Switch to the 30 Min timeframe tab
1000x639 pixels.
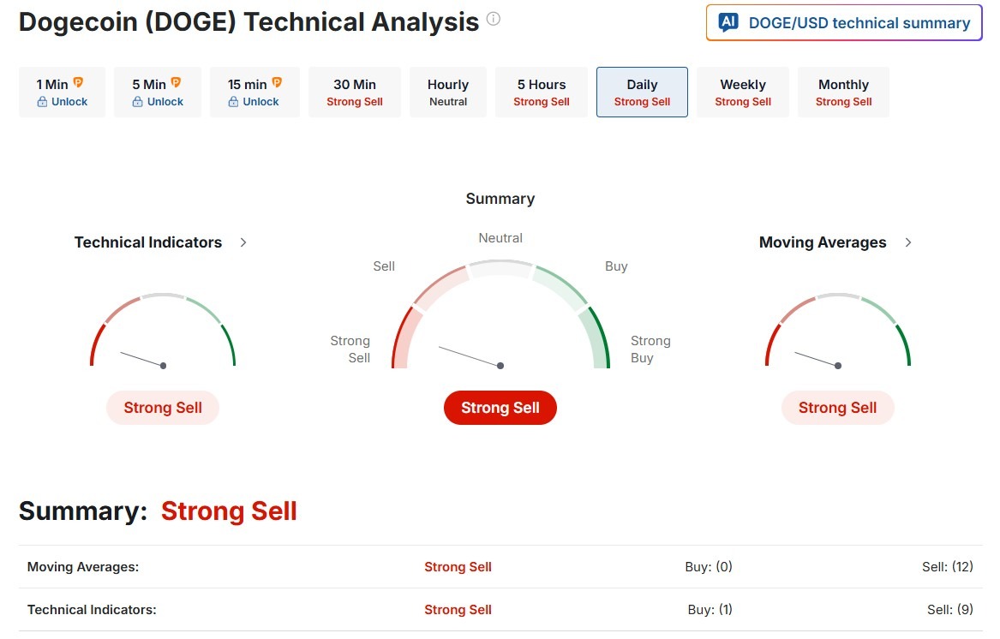point(355,92)
